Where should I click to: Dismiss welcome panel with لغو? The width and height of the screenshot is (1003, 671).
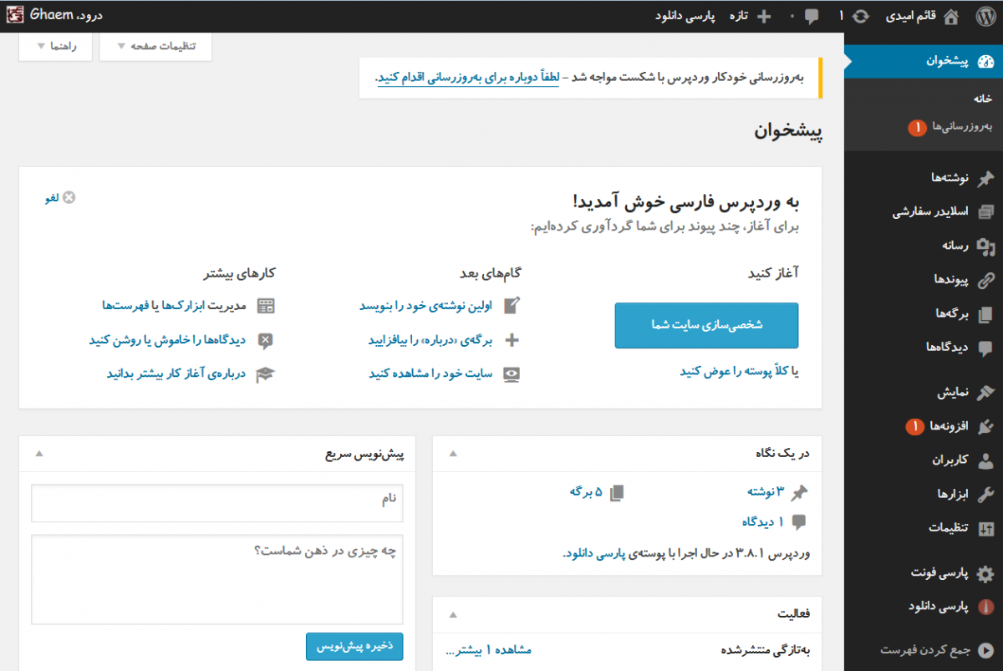(60, 197)
